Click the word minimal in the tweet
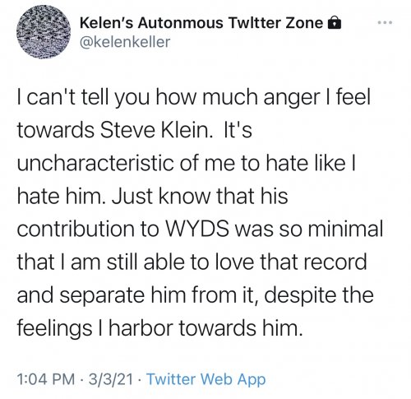The image size is (411, 399). pyautogui.click(x=345, y=229)
